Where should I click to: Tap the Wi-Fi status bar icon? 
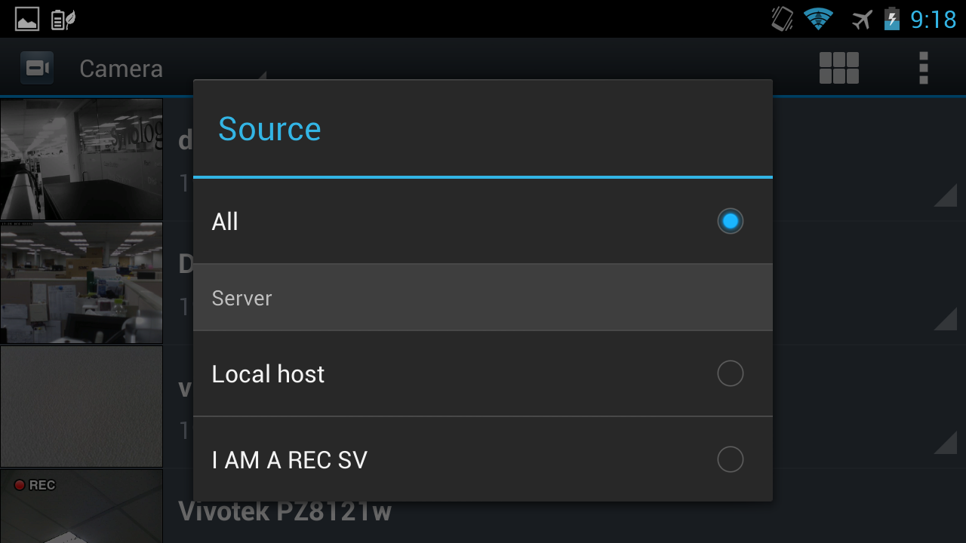(820, 18)
